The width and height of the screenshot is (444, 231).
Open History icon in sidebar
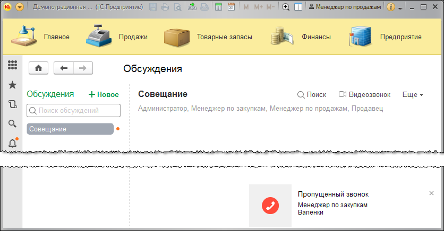[x=12, y=104]
